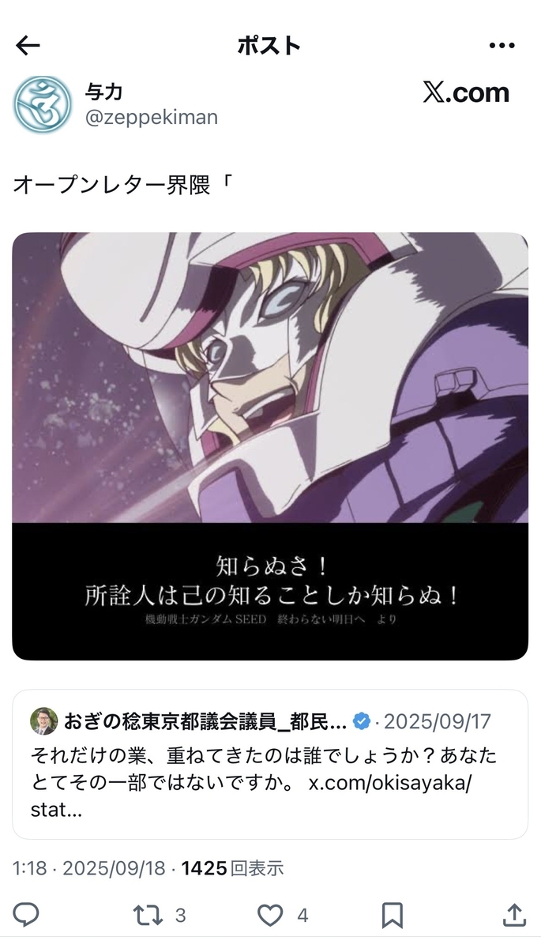View the Gundam SEED image full screen
This screenshot has width=541, height=948.
270,446
